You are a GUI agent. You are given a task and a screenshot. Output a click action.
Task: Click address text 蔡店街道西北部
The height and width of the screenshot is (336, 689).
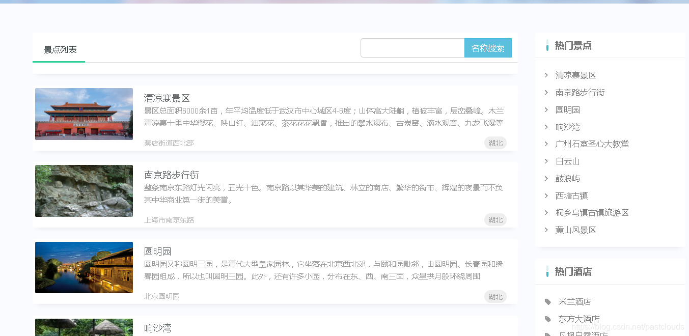[169, 143]
